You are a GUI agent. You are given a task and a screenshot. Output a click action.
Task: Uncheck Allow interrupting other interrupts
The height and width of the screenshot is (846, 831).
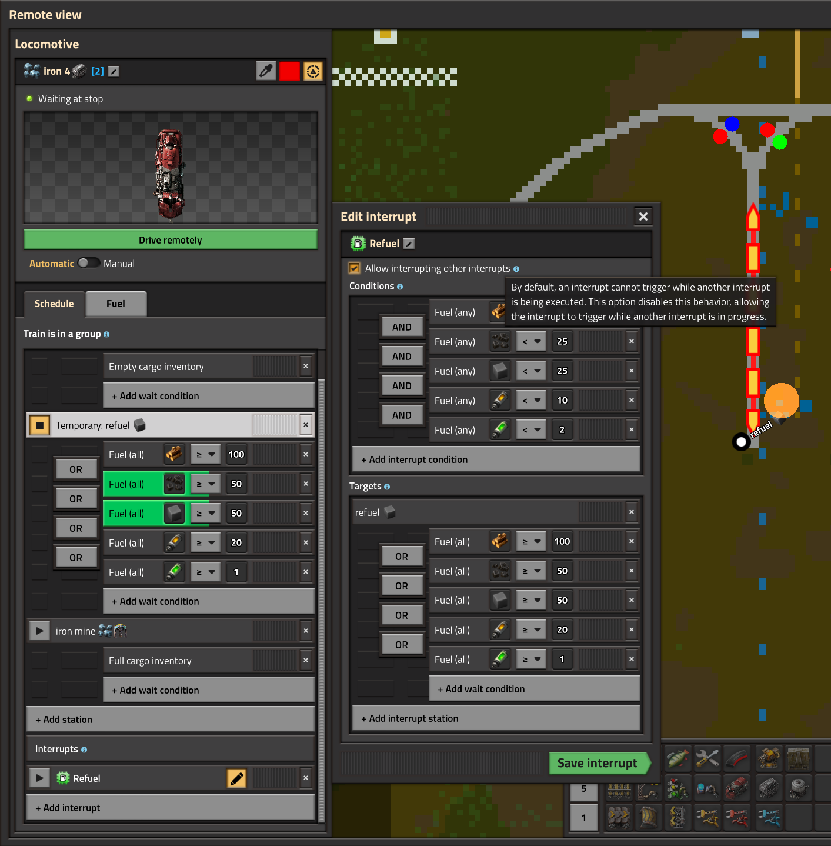(355, 268)
